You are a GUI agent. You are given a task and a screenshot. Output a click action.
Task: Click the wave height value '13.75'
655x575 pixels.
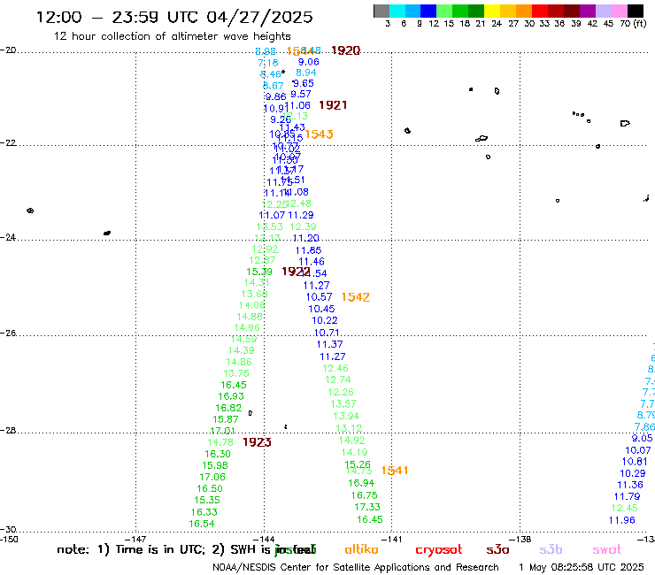pos(236,373)
